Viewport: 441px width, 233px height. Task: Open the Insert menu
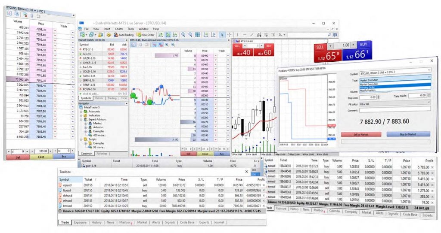(107, 29)
